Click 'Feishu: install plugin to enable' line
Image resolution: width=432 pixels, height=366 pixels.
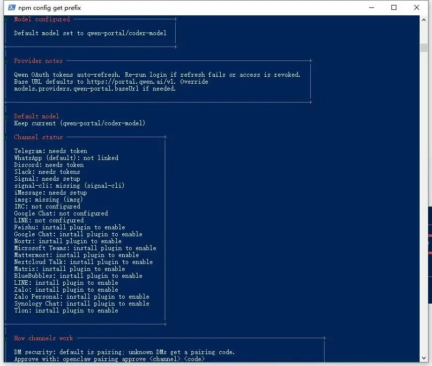69,227
